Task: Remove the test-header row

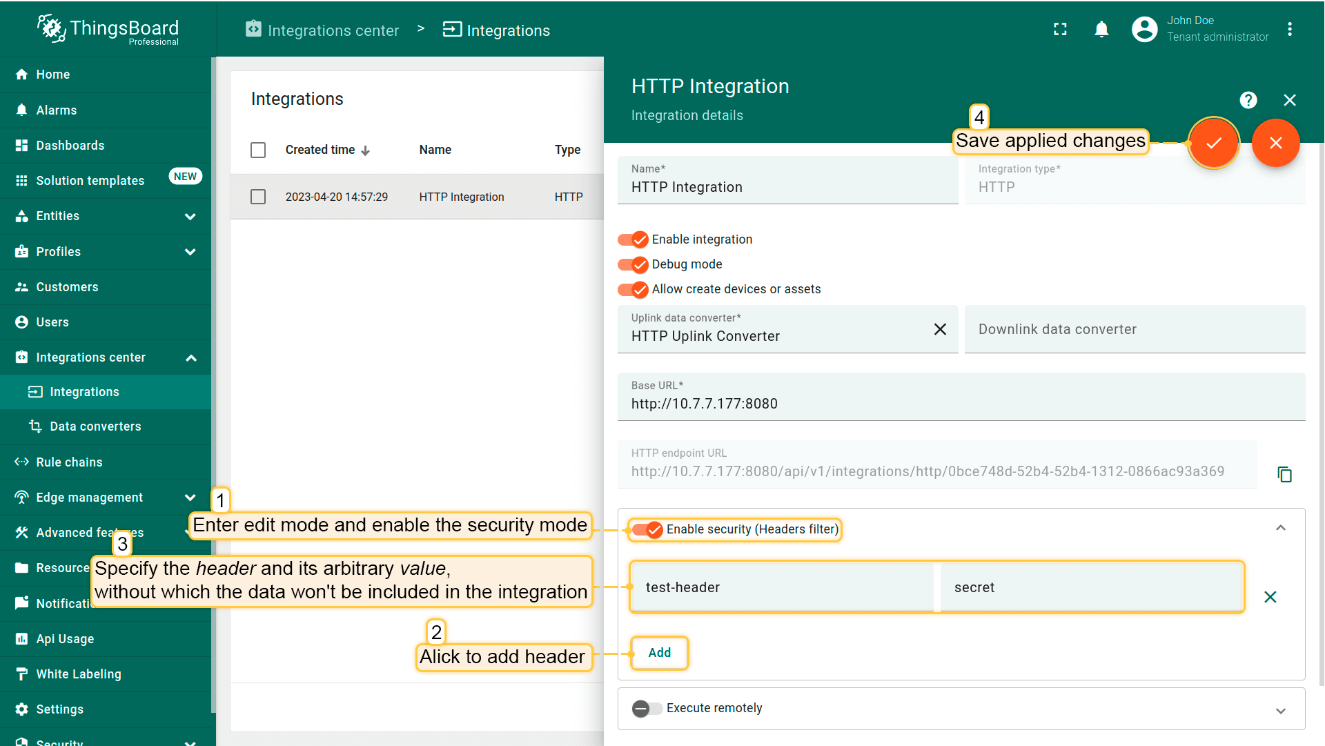Action: pos(1270,597)
